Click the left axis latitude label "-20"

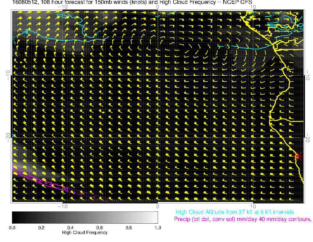click(8, 137)
